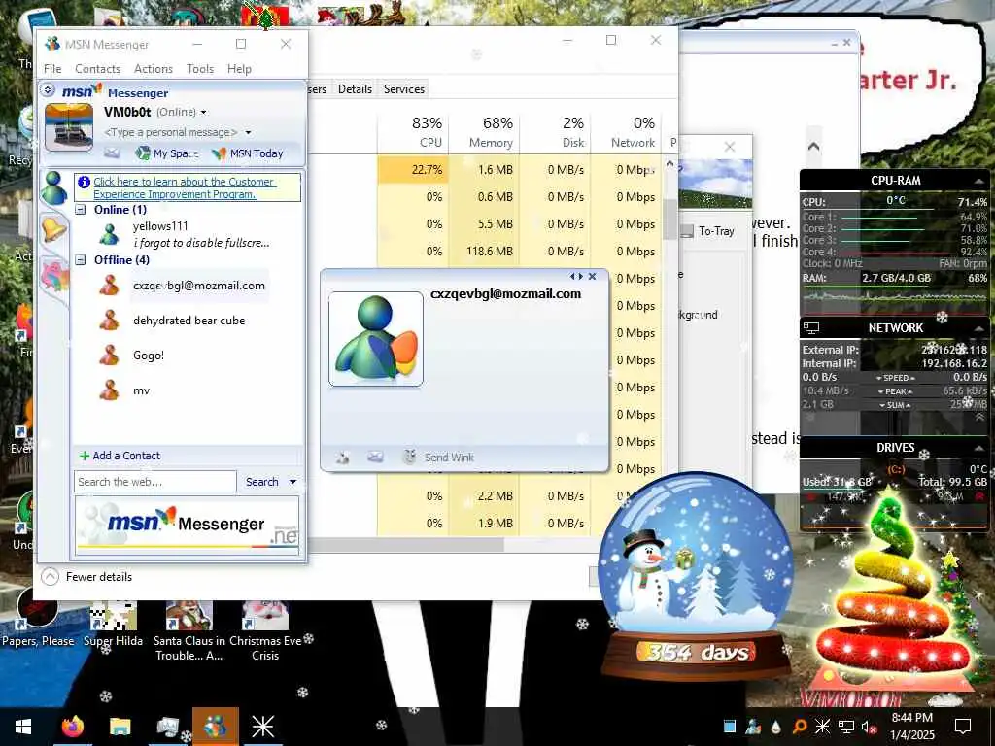
Task: Open the Customer Experience Improvement Program link
Action: coord(184,187)
